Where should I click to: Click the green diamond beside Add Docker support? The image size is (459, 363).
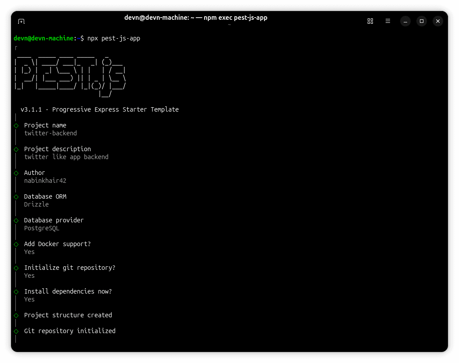(16, 244)
